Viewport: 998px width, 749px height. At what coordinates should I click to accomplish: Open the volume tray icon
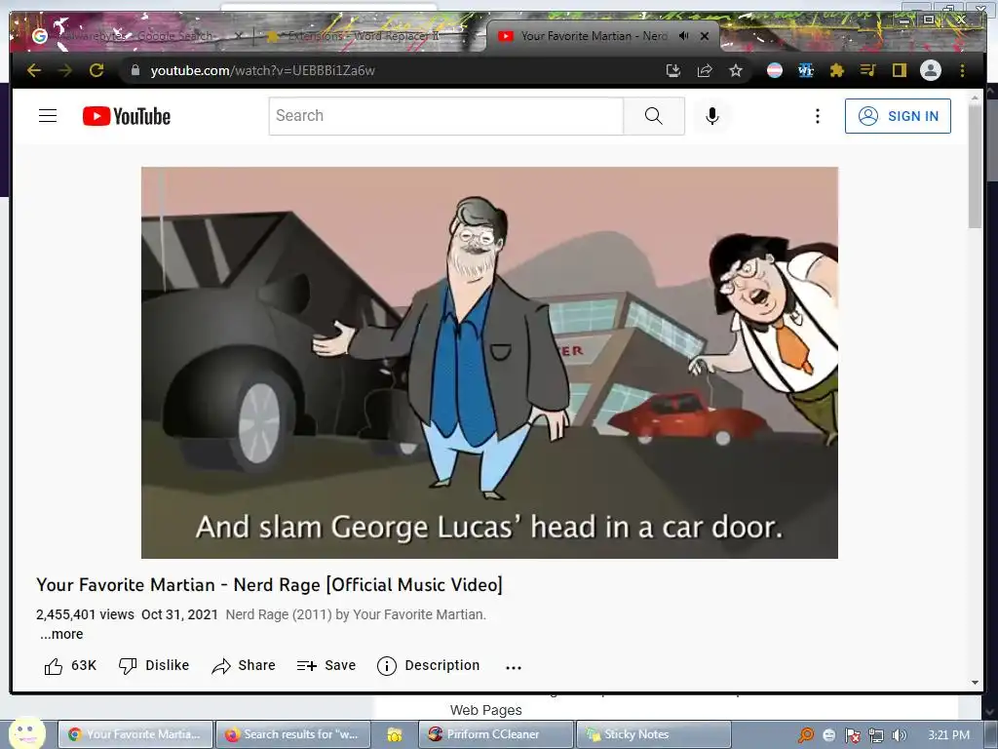(x=899, y=735)
